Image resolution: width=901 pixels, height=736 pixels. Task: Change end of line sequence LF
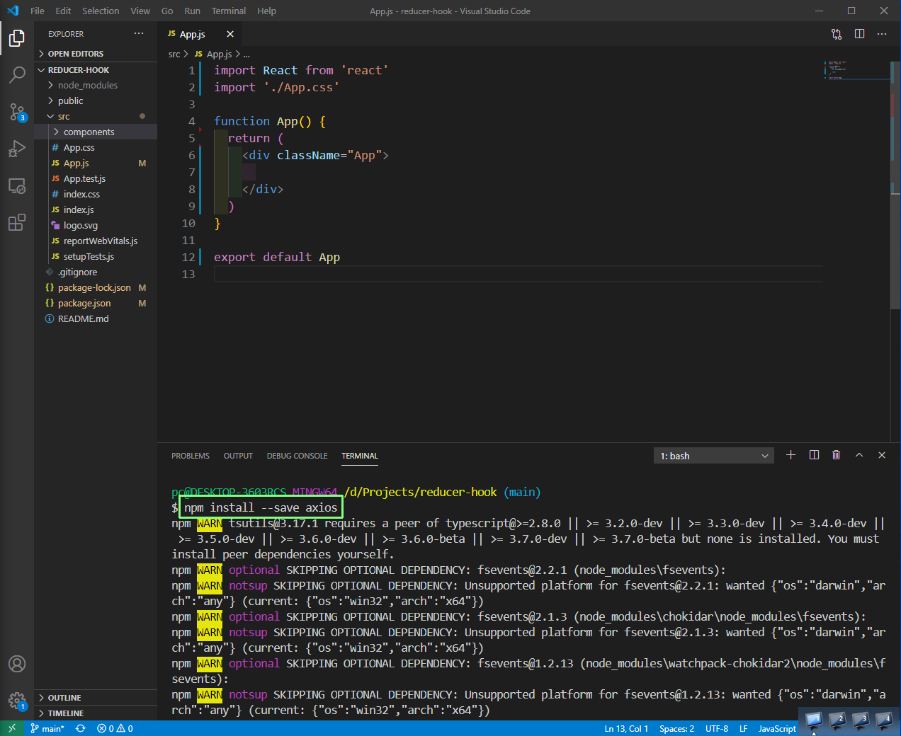[x=744, y=728]
